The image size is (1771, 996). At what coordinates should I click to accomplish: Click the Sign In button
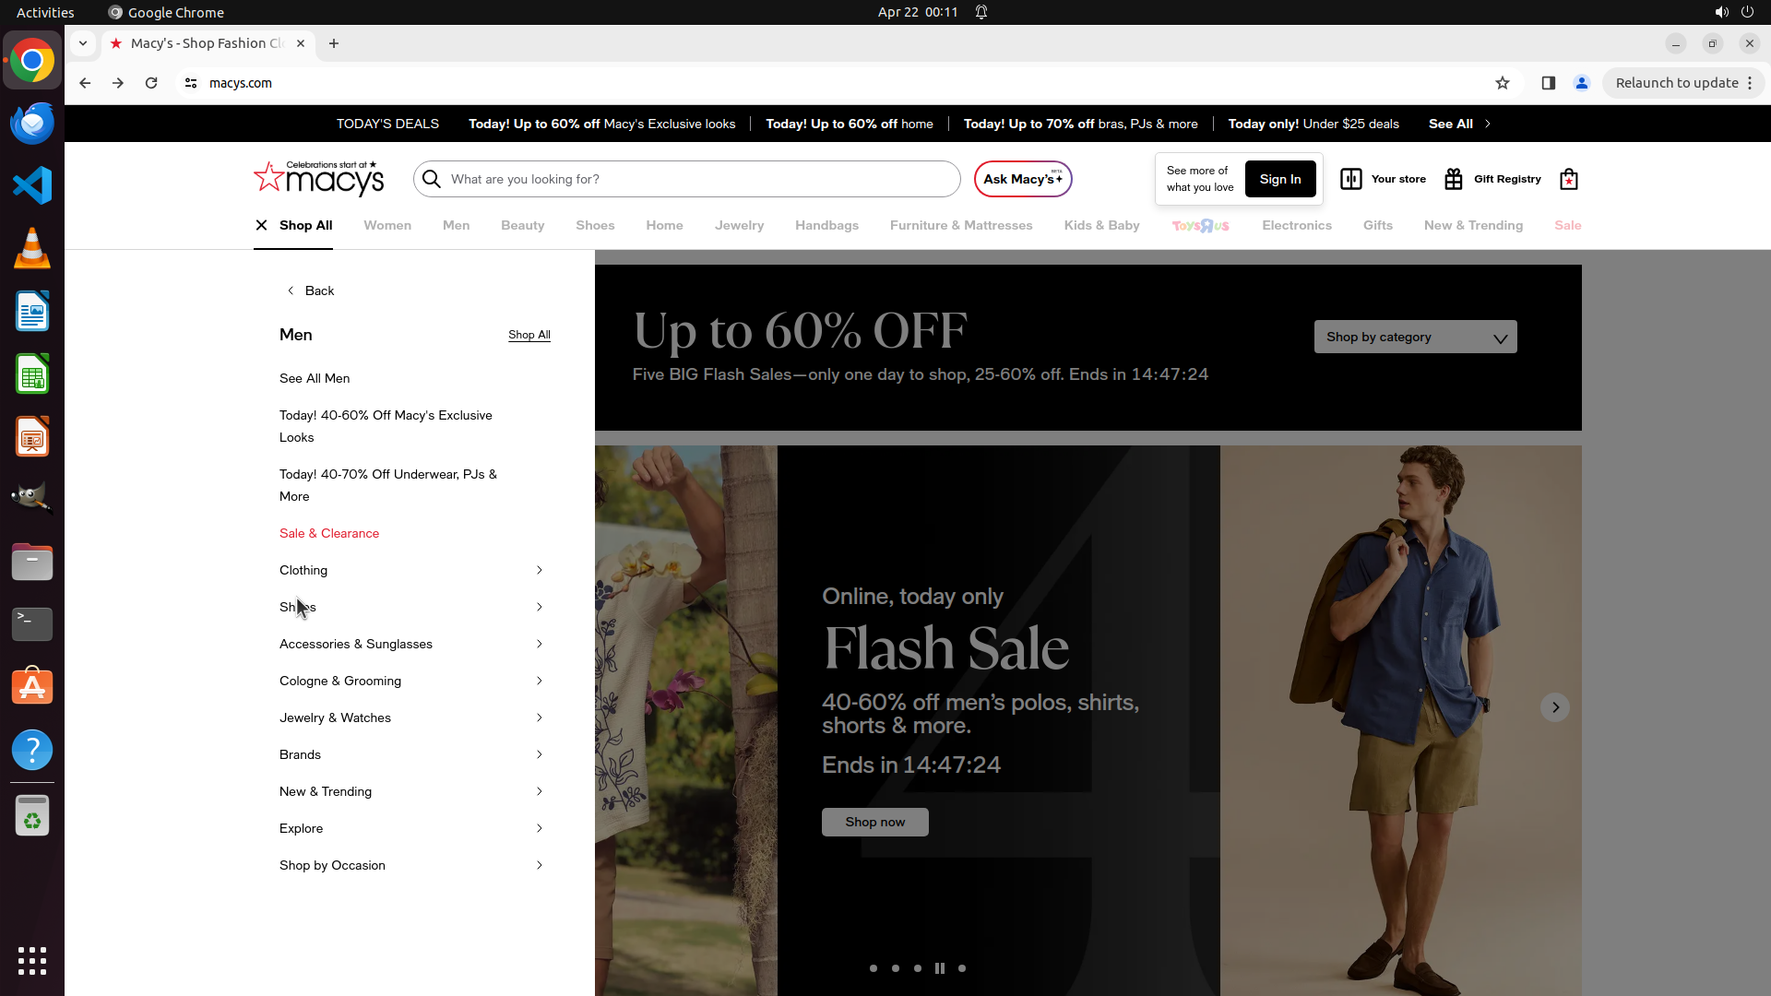click(1279, 179)
